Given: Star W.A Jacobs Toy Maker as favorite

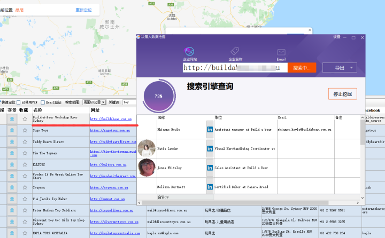Looking at the screenshot, I should click(25, 199).
